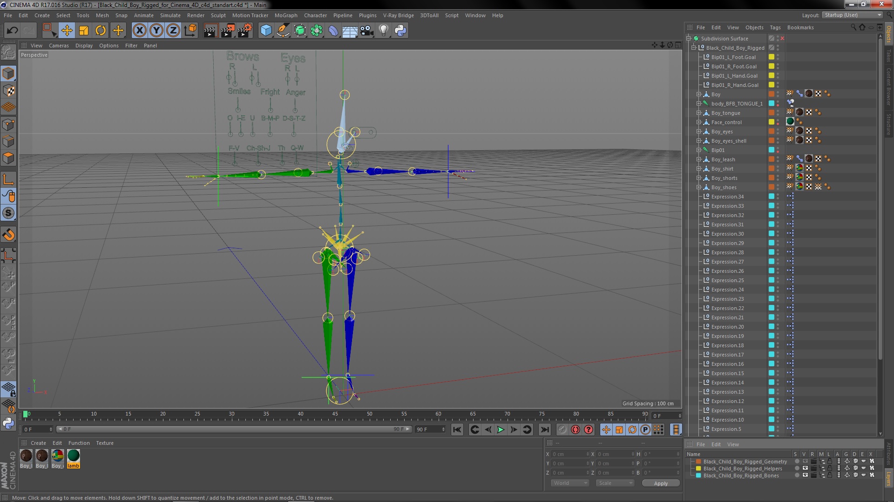The width and height of the screenshot is (894, 502).
Task: Click the Apply coordinates button
Action: [661, 483]
